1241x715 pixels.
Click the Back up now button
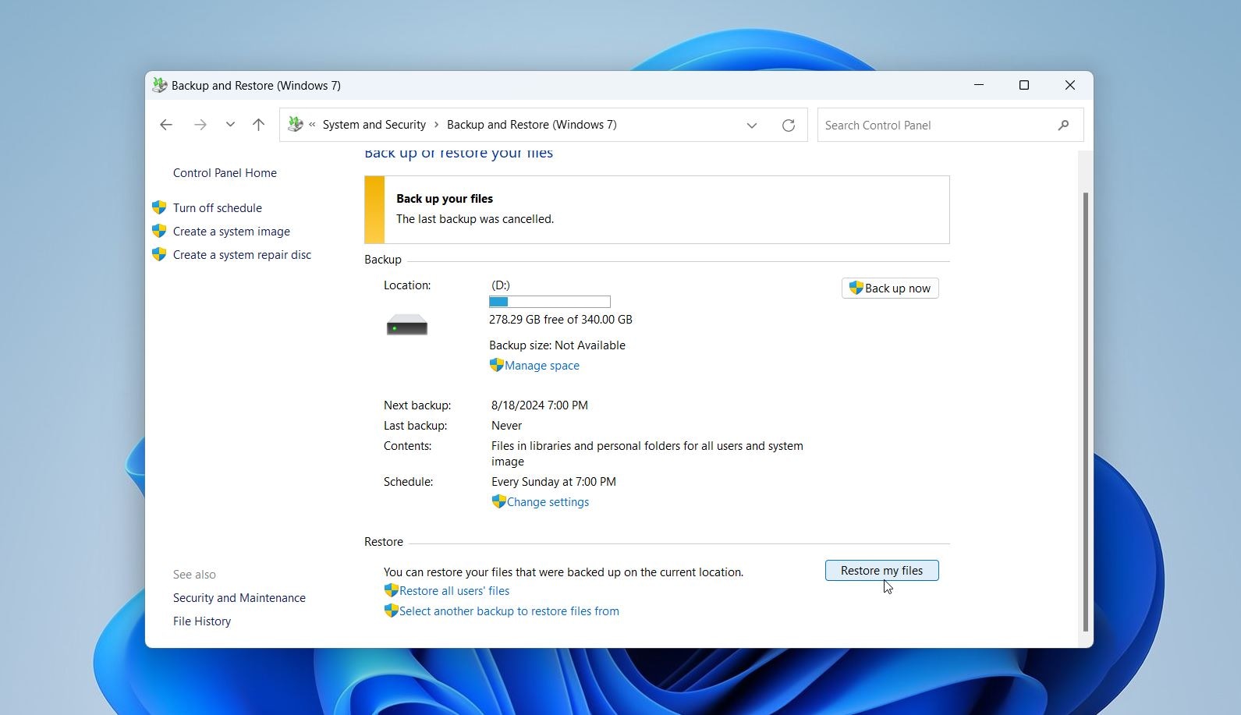890,288
